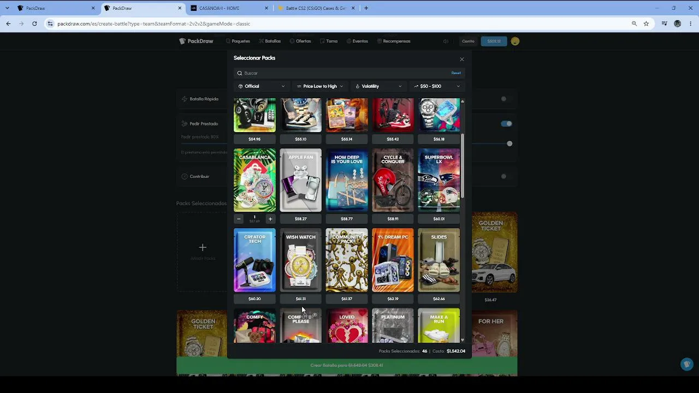Add the $60.20 Creator Tech pack
The width and height of the screenshot is (699, 393).
click(254, 299)
